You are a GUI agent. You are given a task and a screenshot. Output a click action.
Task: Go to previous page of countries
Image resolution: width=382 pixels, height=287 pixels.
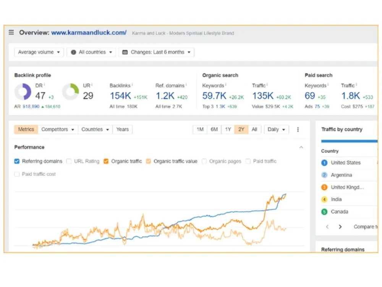click(327, 227)
